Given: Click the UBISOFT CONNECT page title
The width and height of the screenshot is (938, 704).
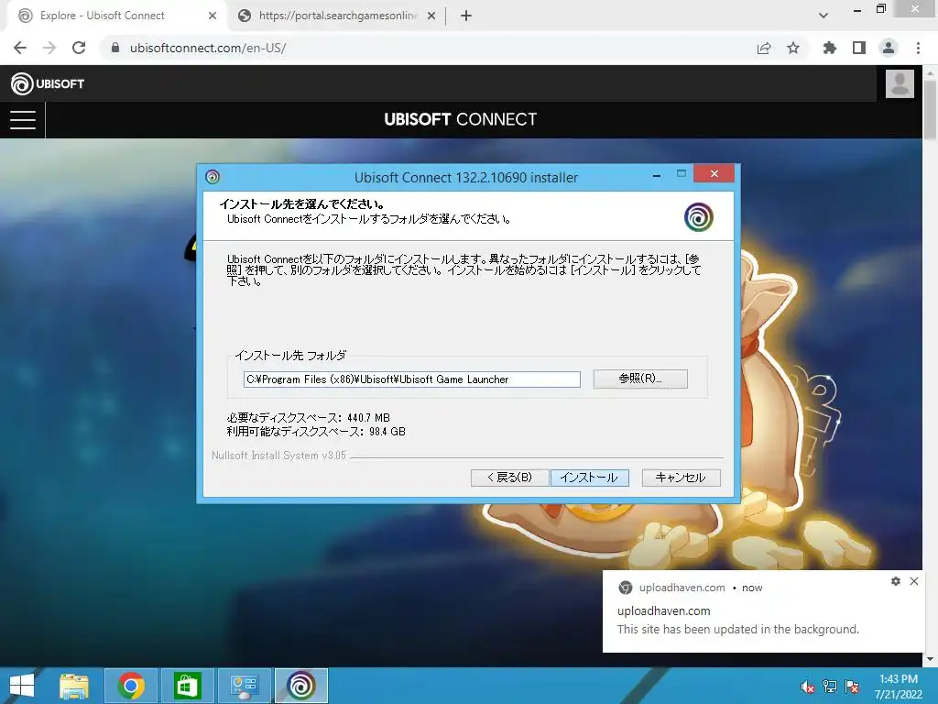Looking at the screenshot, I should coord(461,120).
